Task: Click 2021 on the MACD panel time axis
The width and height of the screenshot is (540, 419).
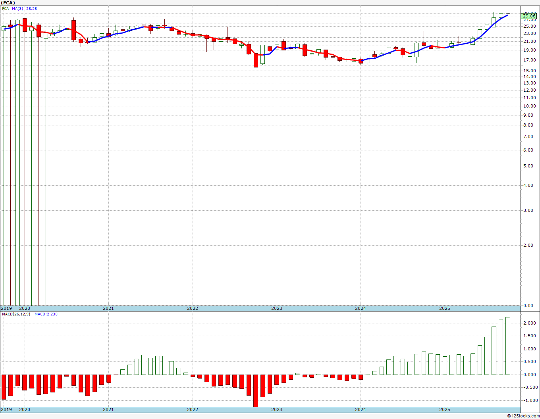Action: [108, 409]
